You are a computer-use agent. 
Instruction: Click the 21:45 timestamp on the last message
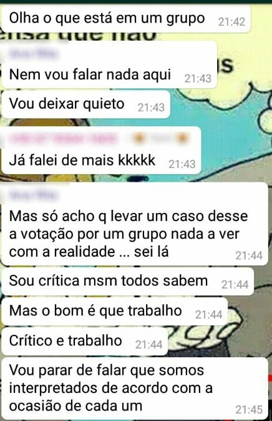pos(249,410)
